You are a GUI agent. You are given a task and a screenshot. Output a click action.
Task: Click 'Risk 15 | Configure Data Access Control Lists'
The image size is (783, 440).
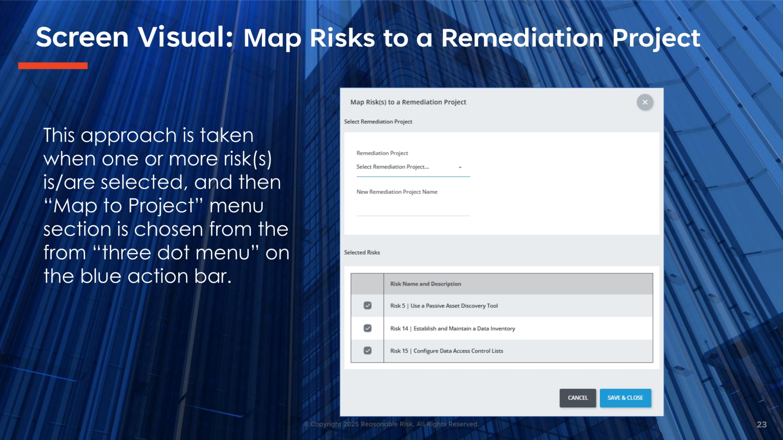447,351
